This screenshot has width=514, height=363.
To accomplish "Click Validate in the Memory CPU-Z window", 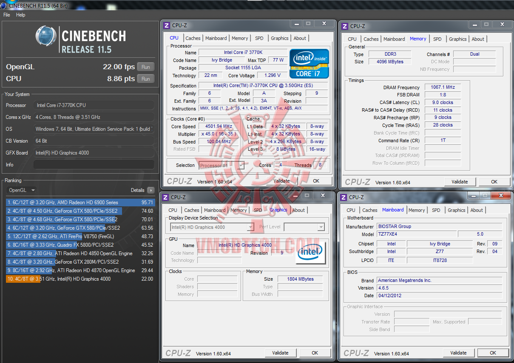I will click(460, 182).
